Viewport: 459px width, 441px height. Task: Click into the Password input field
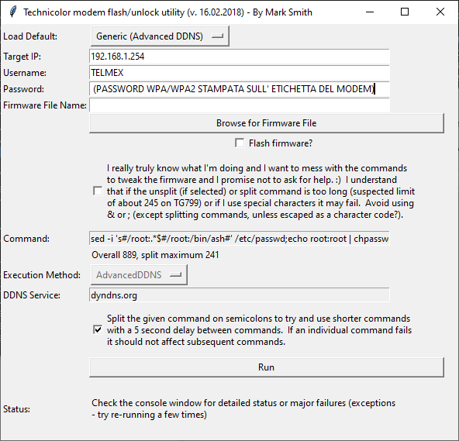[239, 89]
